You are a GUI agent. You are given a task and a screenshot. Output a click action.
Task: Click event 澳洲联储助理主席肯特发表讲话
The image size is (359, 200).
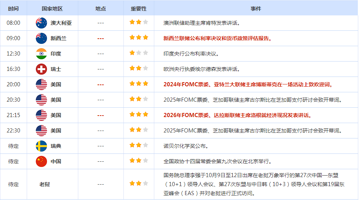pyautogui.click(x=202, y=23)
